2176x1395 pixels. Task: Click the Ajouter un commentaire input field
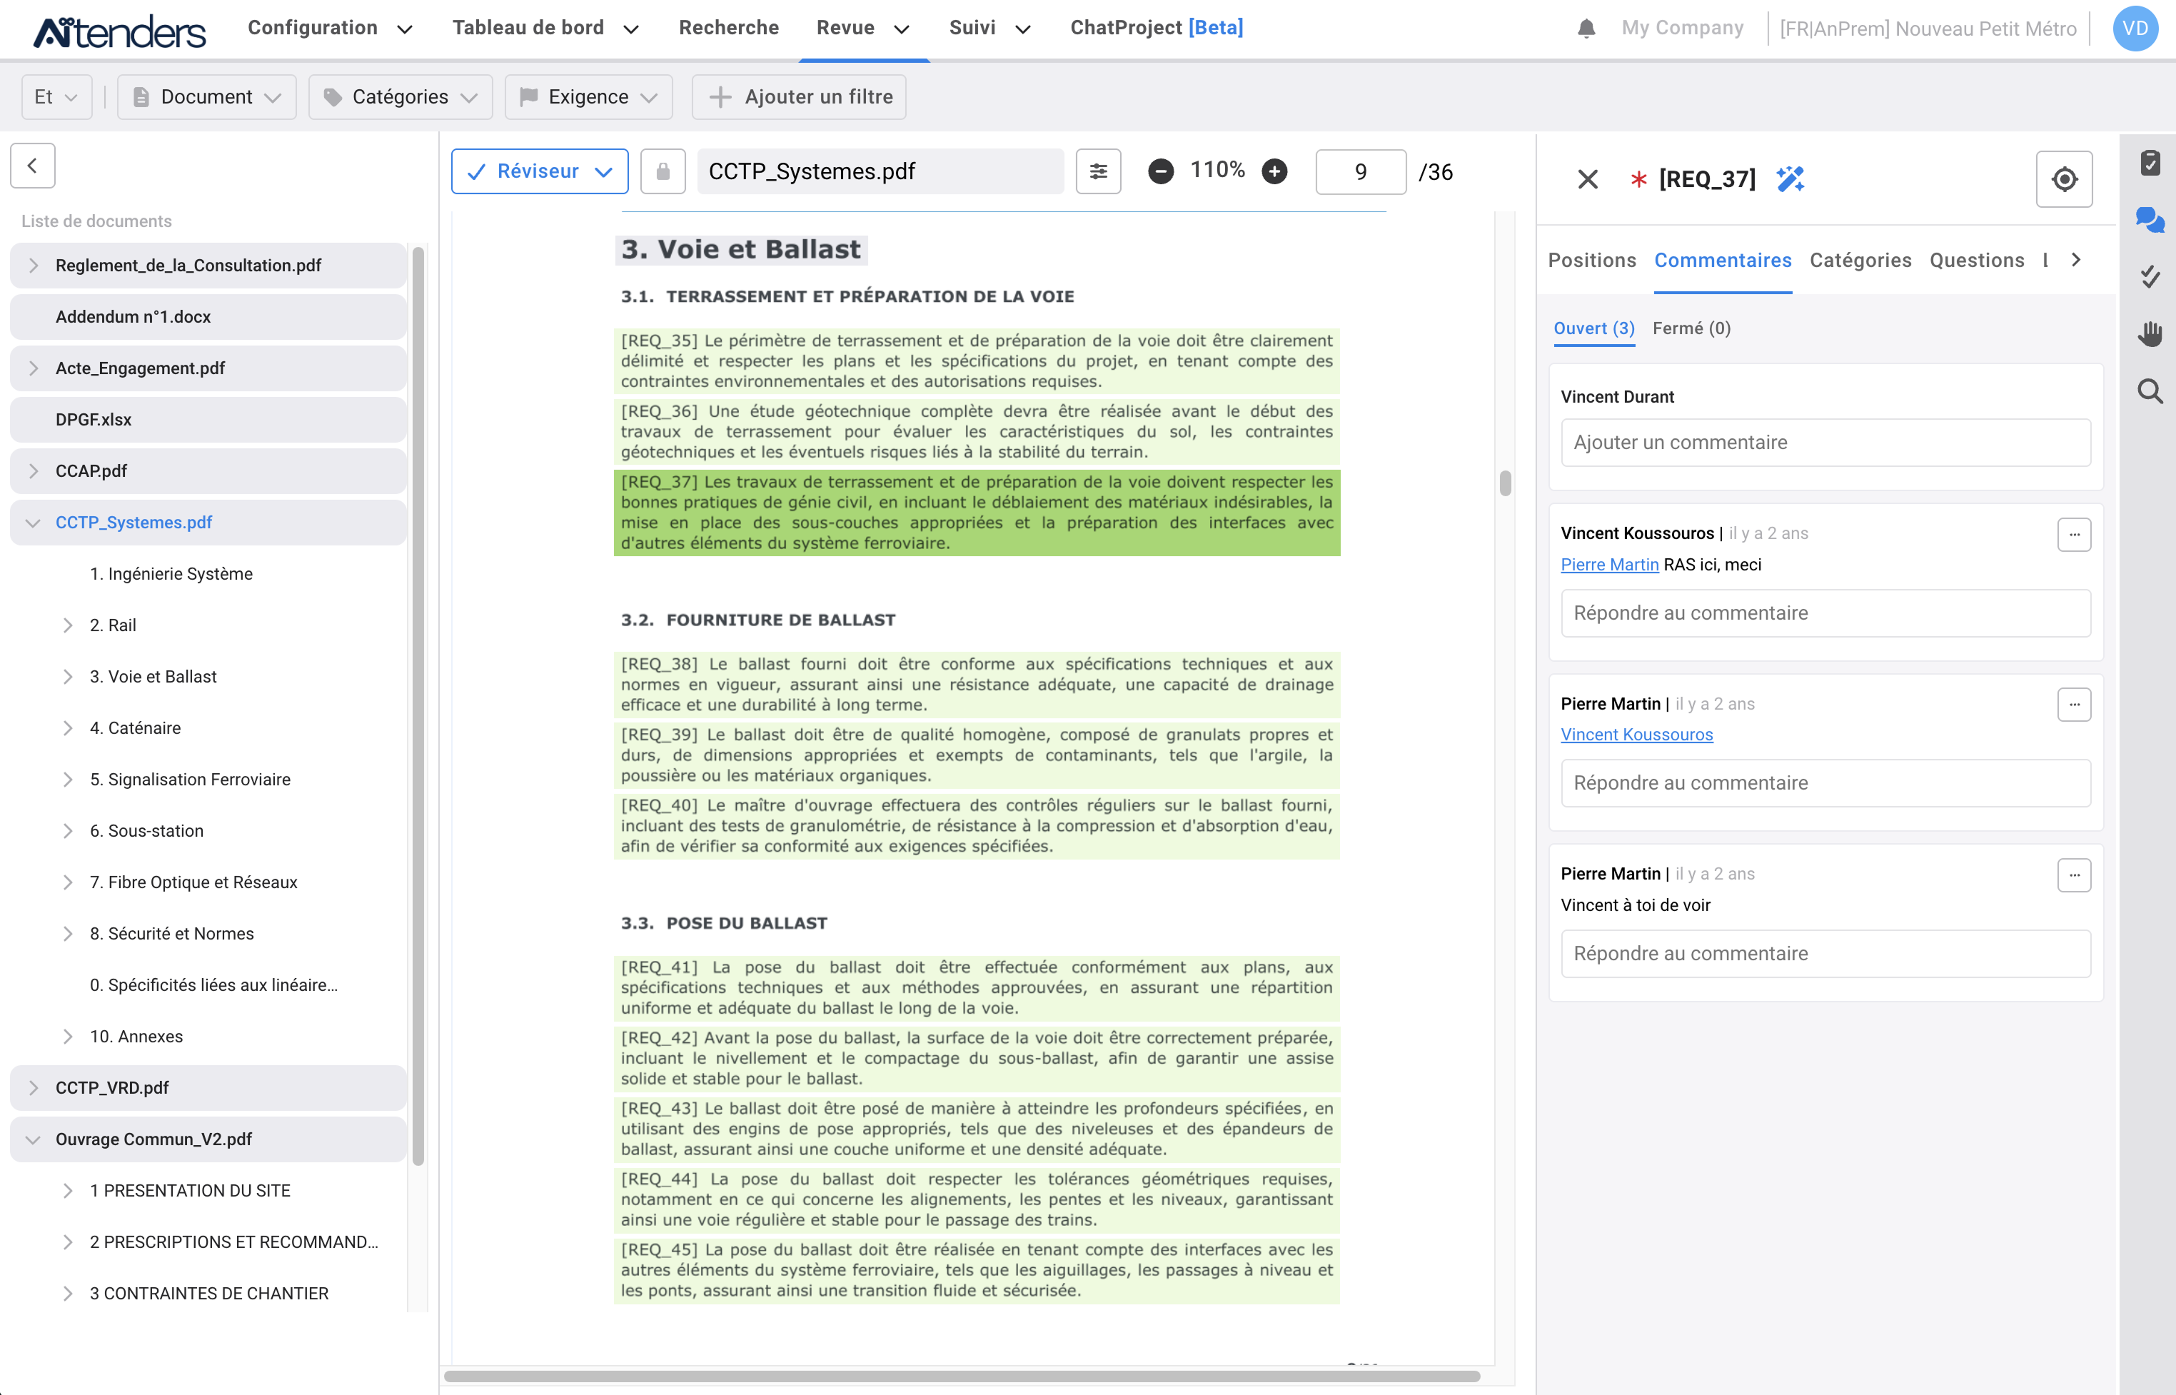(1825, 442)
